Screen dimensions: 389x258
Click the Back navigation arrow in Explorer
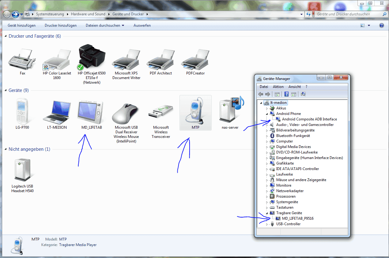click(x=7, y=14)
